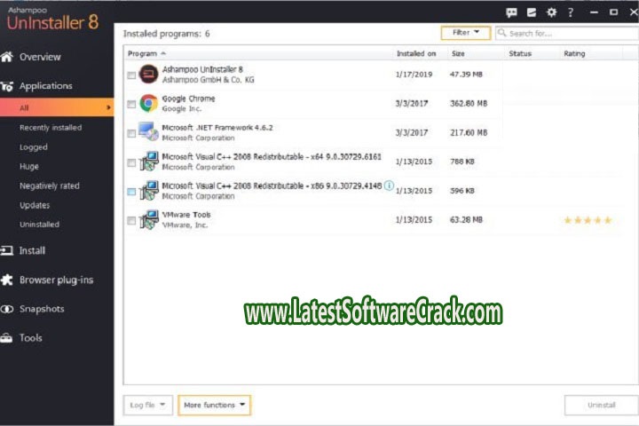Open the Tools section

(30, 338)
